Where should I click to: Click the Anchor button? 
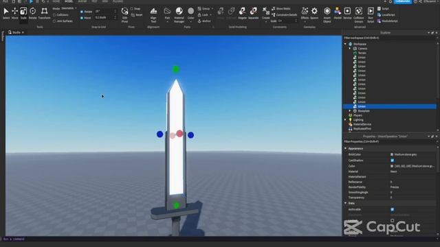[205, 21]
